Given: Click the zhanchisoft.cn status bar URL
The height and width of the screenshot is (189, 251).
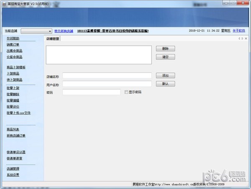Looking at the screenshot, I should 174,184.
